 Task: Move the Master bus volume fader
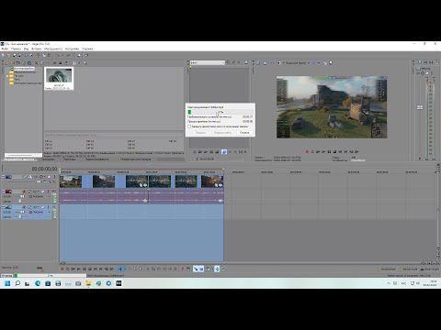(x=420, y=107)
